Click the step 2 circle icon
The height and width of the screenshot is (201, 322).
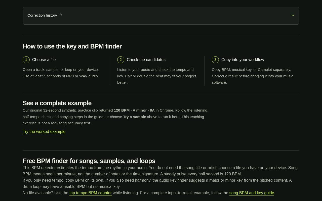coord(121,60)
